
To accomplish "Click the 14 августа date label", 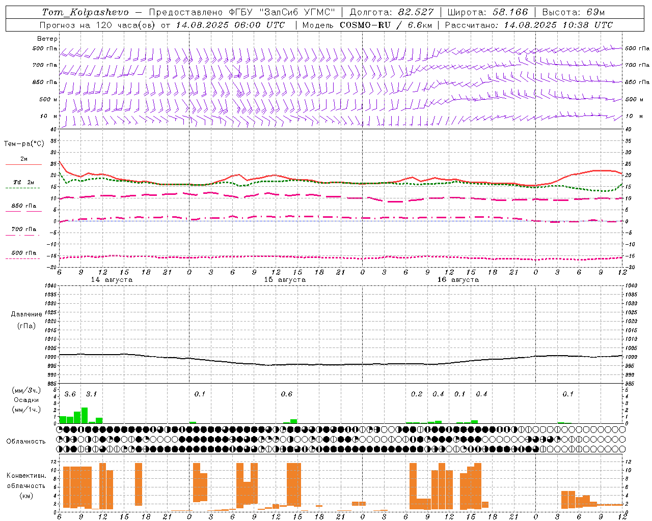I will pyautogui.click(x=112, y=280).
